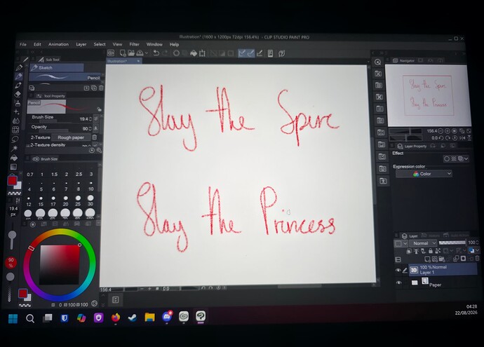
Task: Open Quick Access search icon in right dock
Action: pos(377,62)
